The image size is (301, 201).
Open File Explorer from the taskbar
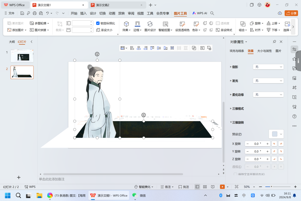point(39,196)
